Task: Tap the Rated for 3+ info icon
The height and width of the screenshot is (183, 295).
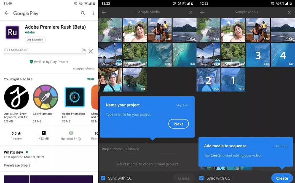Action: [x=79, y=139]
